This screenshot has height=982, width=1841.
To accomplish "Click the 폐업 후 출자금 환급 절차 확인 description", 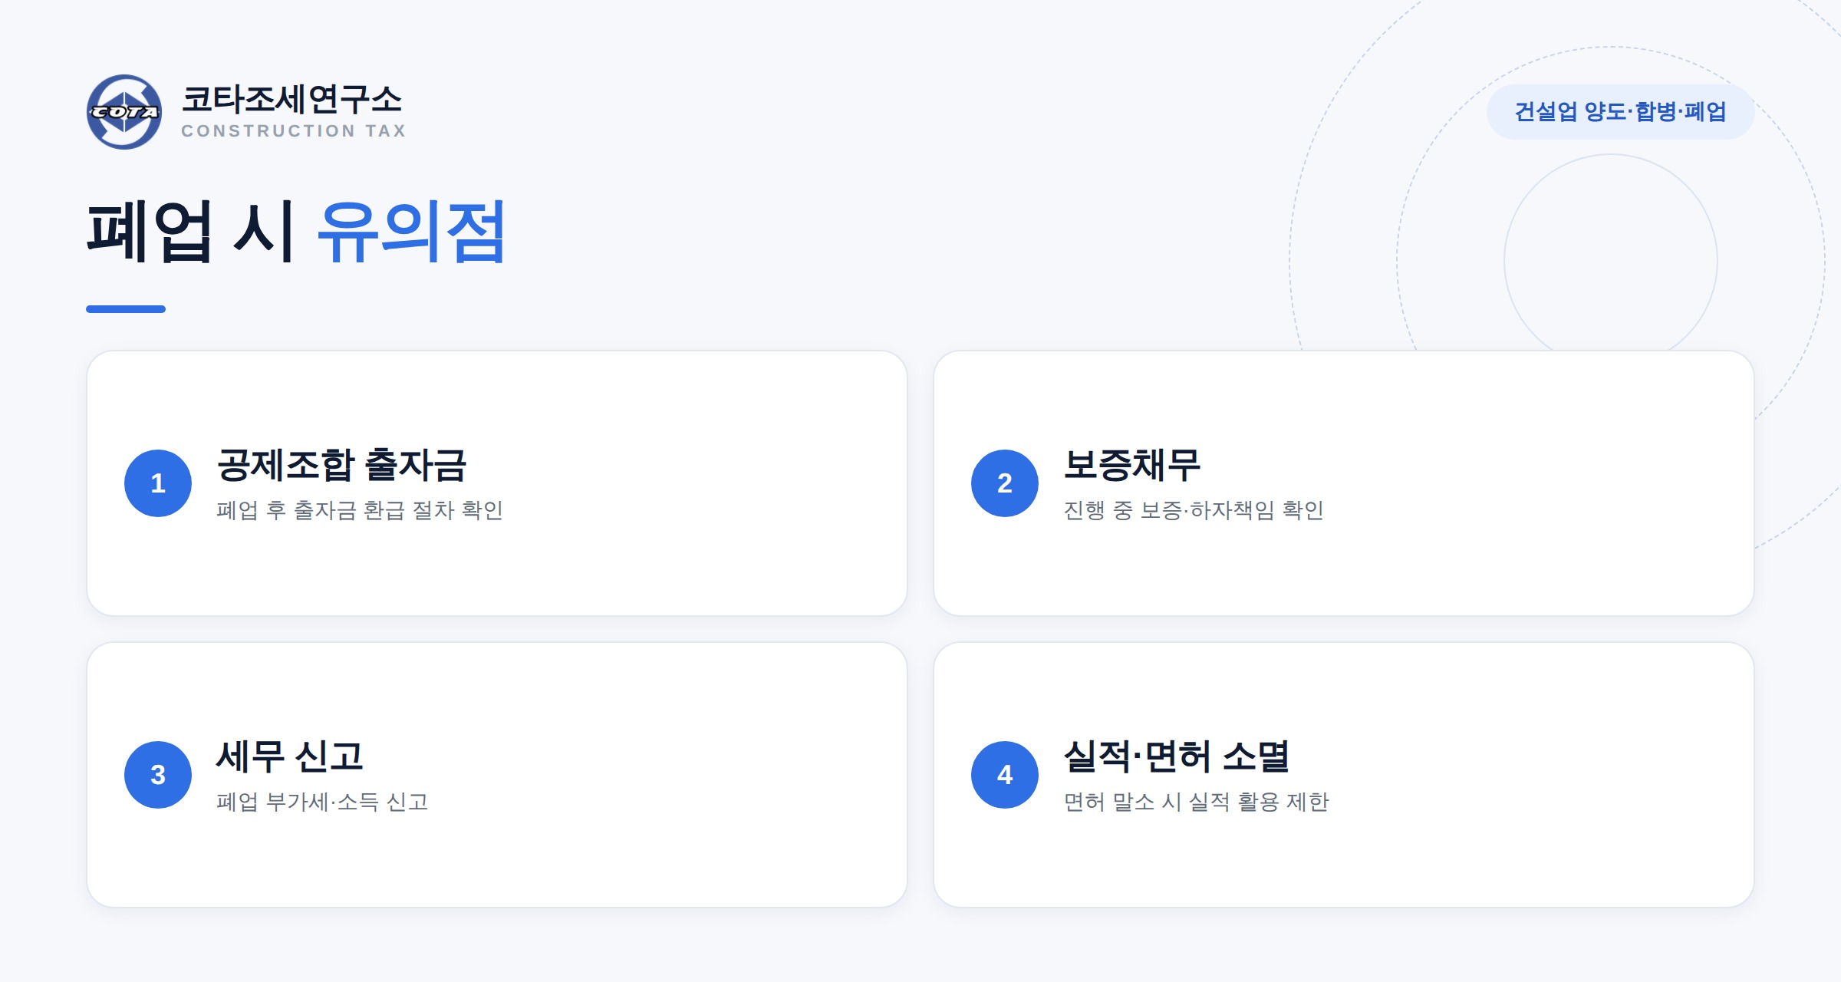I will 360,510.
